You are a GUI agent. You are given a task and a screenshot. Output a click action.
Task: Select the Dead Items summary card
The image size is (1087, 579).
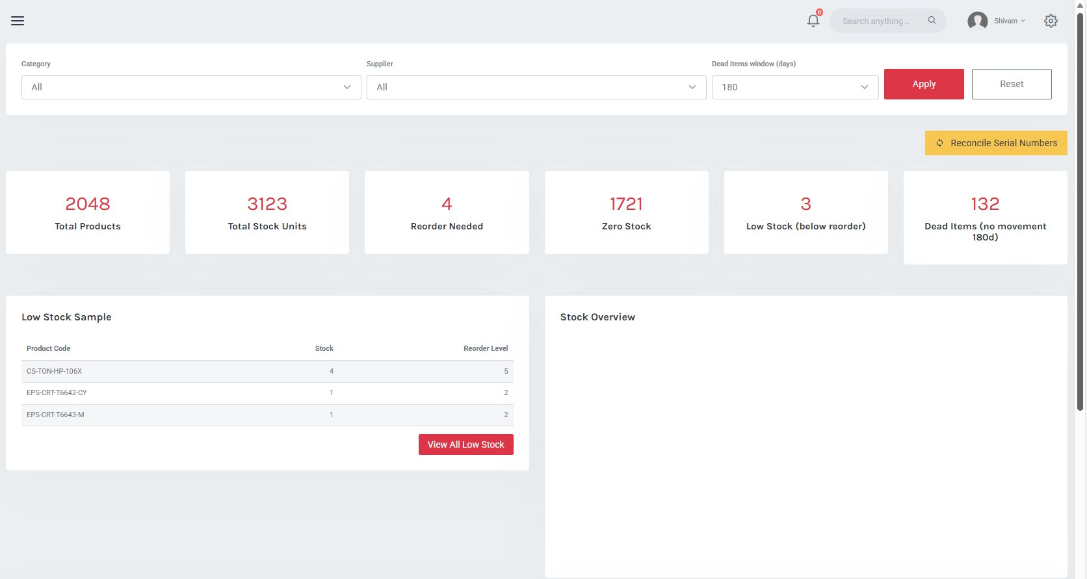(985, 218)
